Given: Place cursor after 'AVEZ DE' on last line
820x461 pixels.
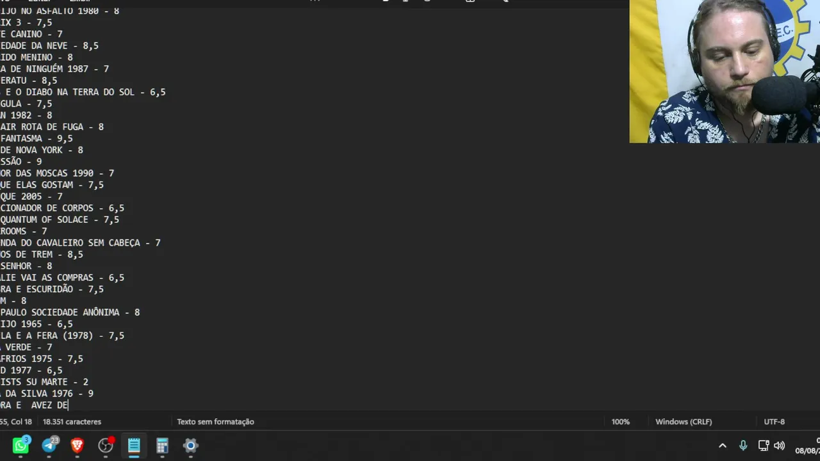Looking at the screenshot, I should 69,405.
